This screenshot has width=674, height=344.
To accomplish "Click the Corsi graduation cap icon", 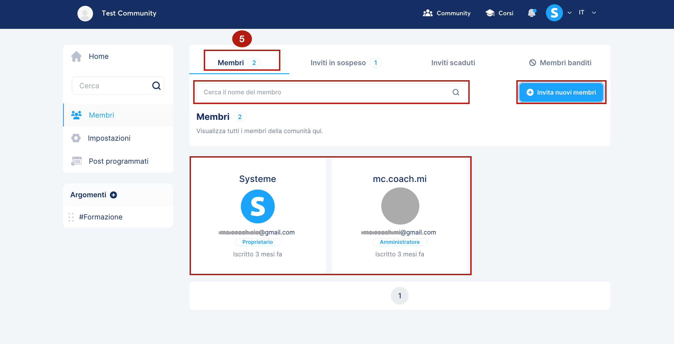I will pyautogui.click(x=490, y=13).
